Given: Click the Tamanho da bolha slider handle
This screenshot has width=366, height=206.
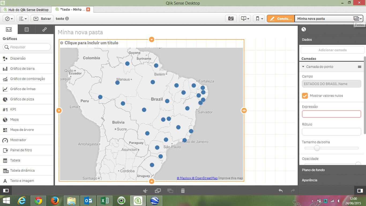Looking at the screenshot, I should click(317, 148).
